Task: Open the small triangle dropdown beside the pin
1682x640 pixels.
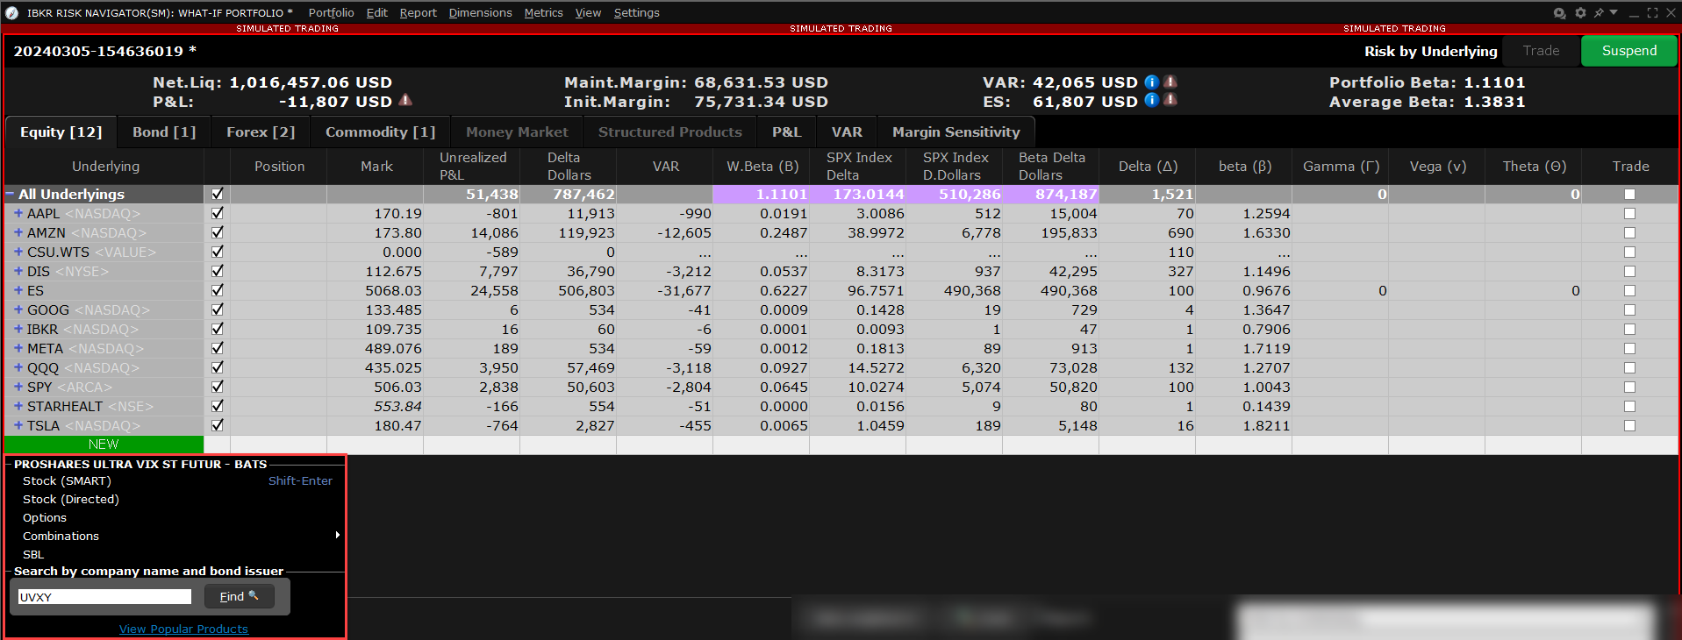Action: [1614, 12]
